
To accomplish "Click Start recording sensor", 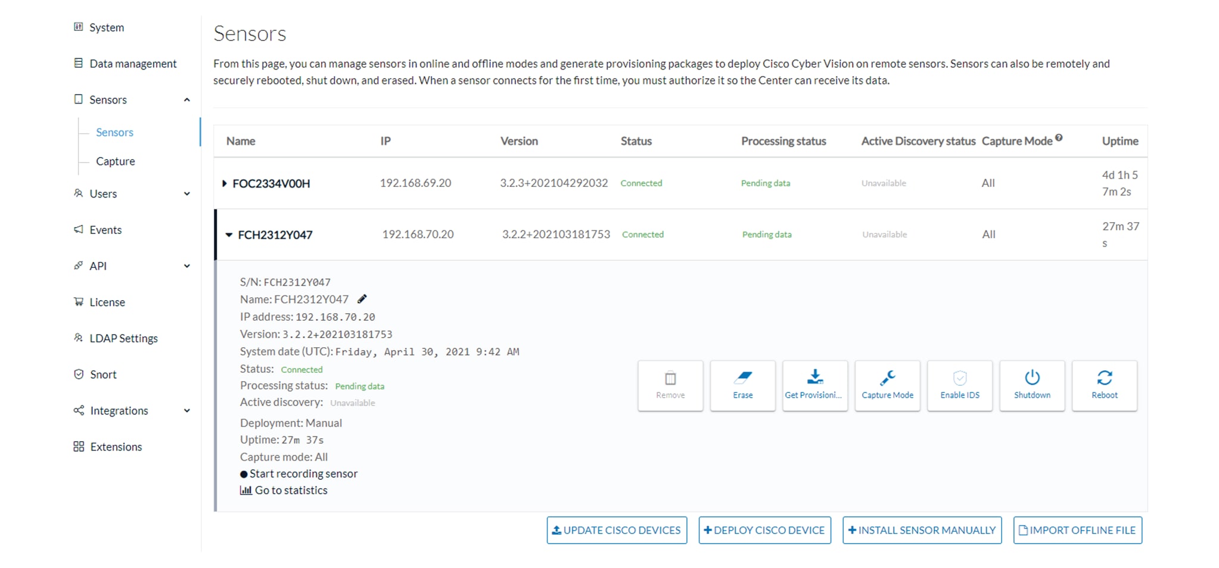I will [x=303, y=473].
